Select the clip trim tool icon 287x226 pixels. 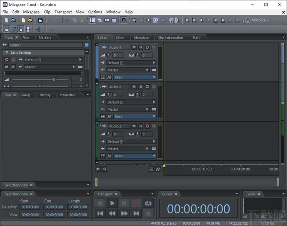pyautogui.click(x=114, y=20)
